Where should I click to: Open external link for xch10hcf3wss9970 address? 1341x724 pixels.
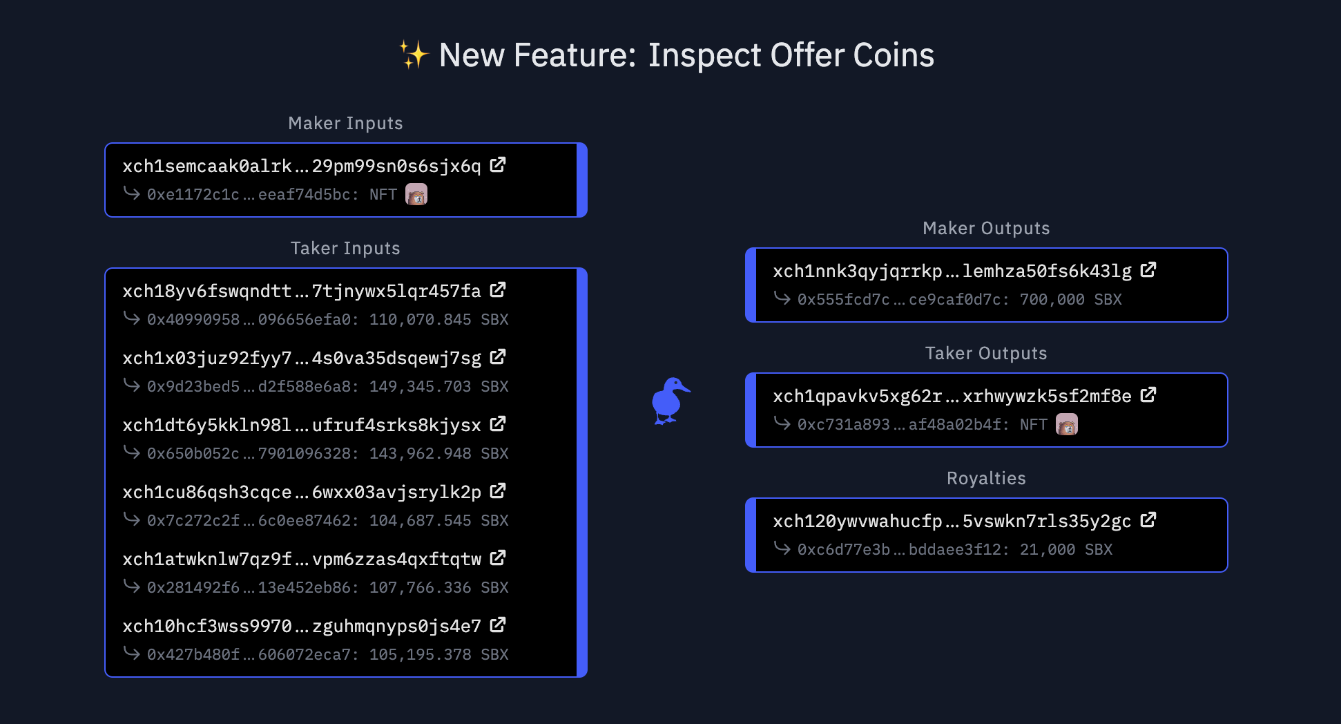click(x=498, y=625)
